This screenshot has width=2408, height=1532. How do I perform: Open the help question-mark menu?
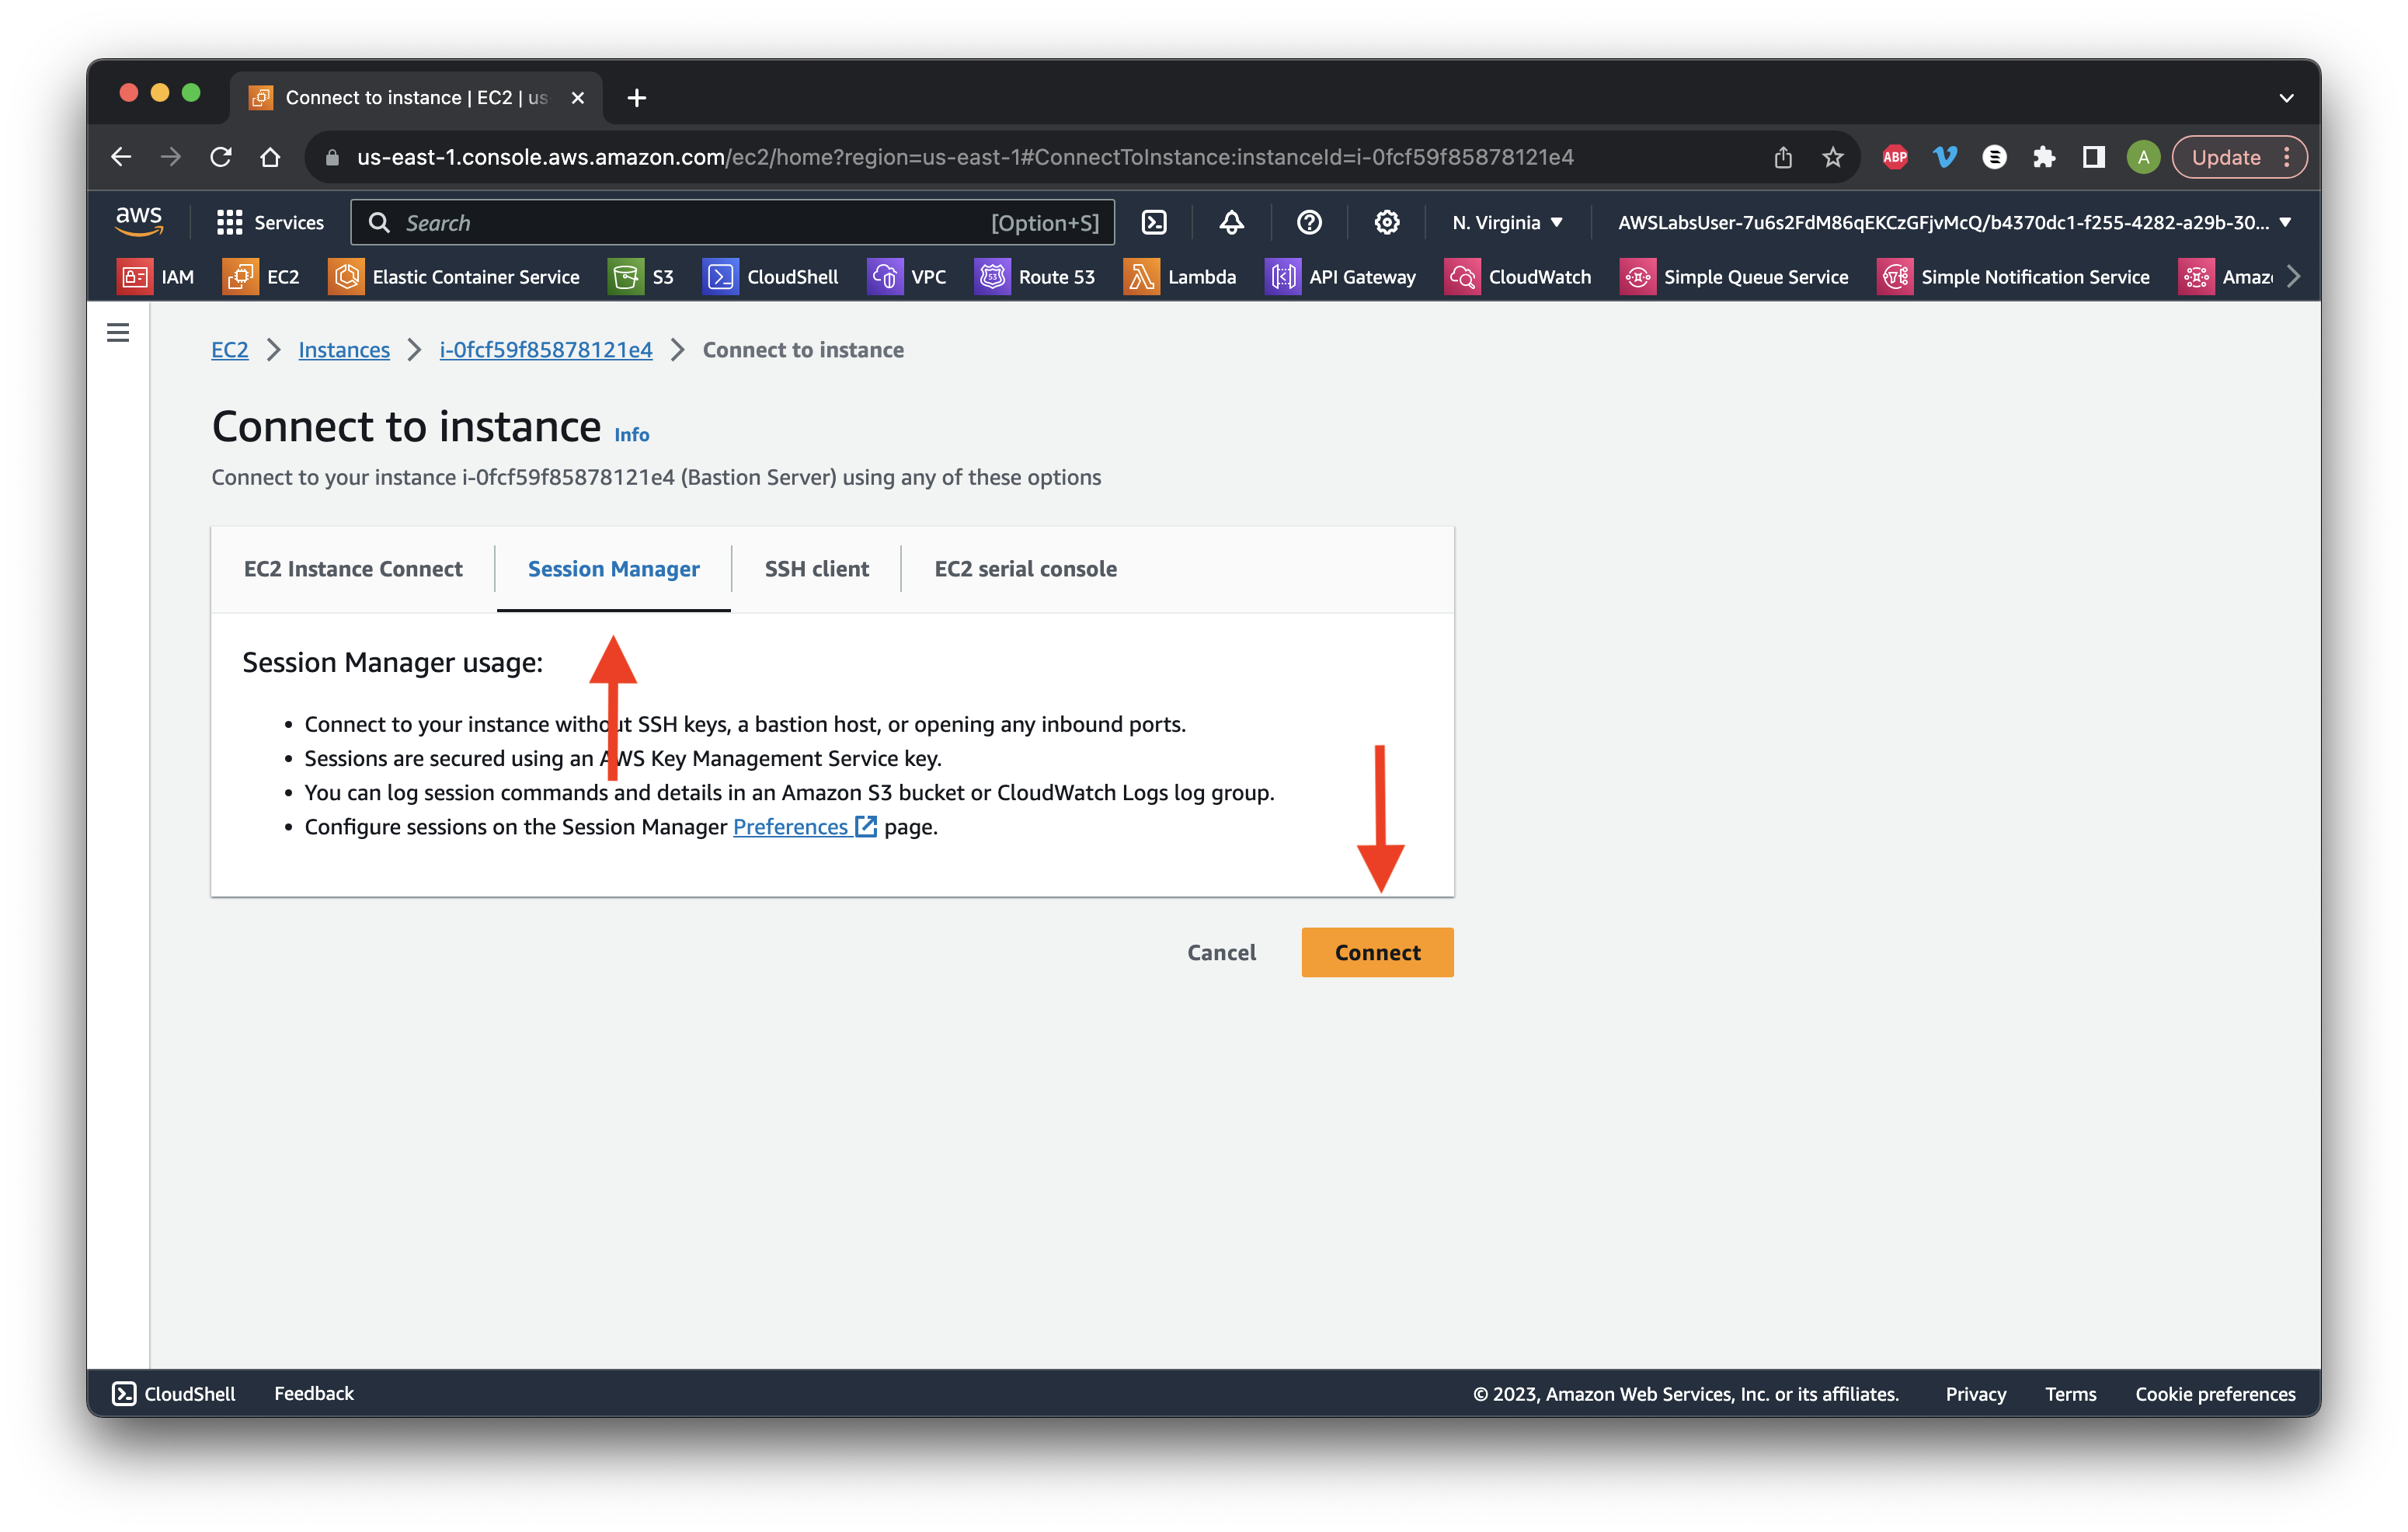(x=1308, y=222)
